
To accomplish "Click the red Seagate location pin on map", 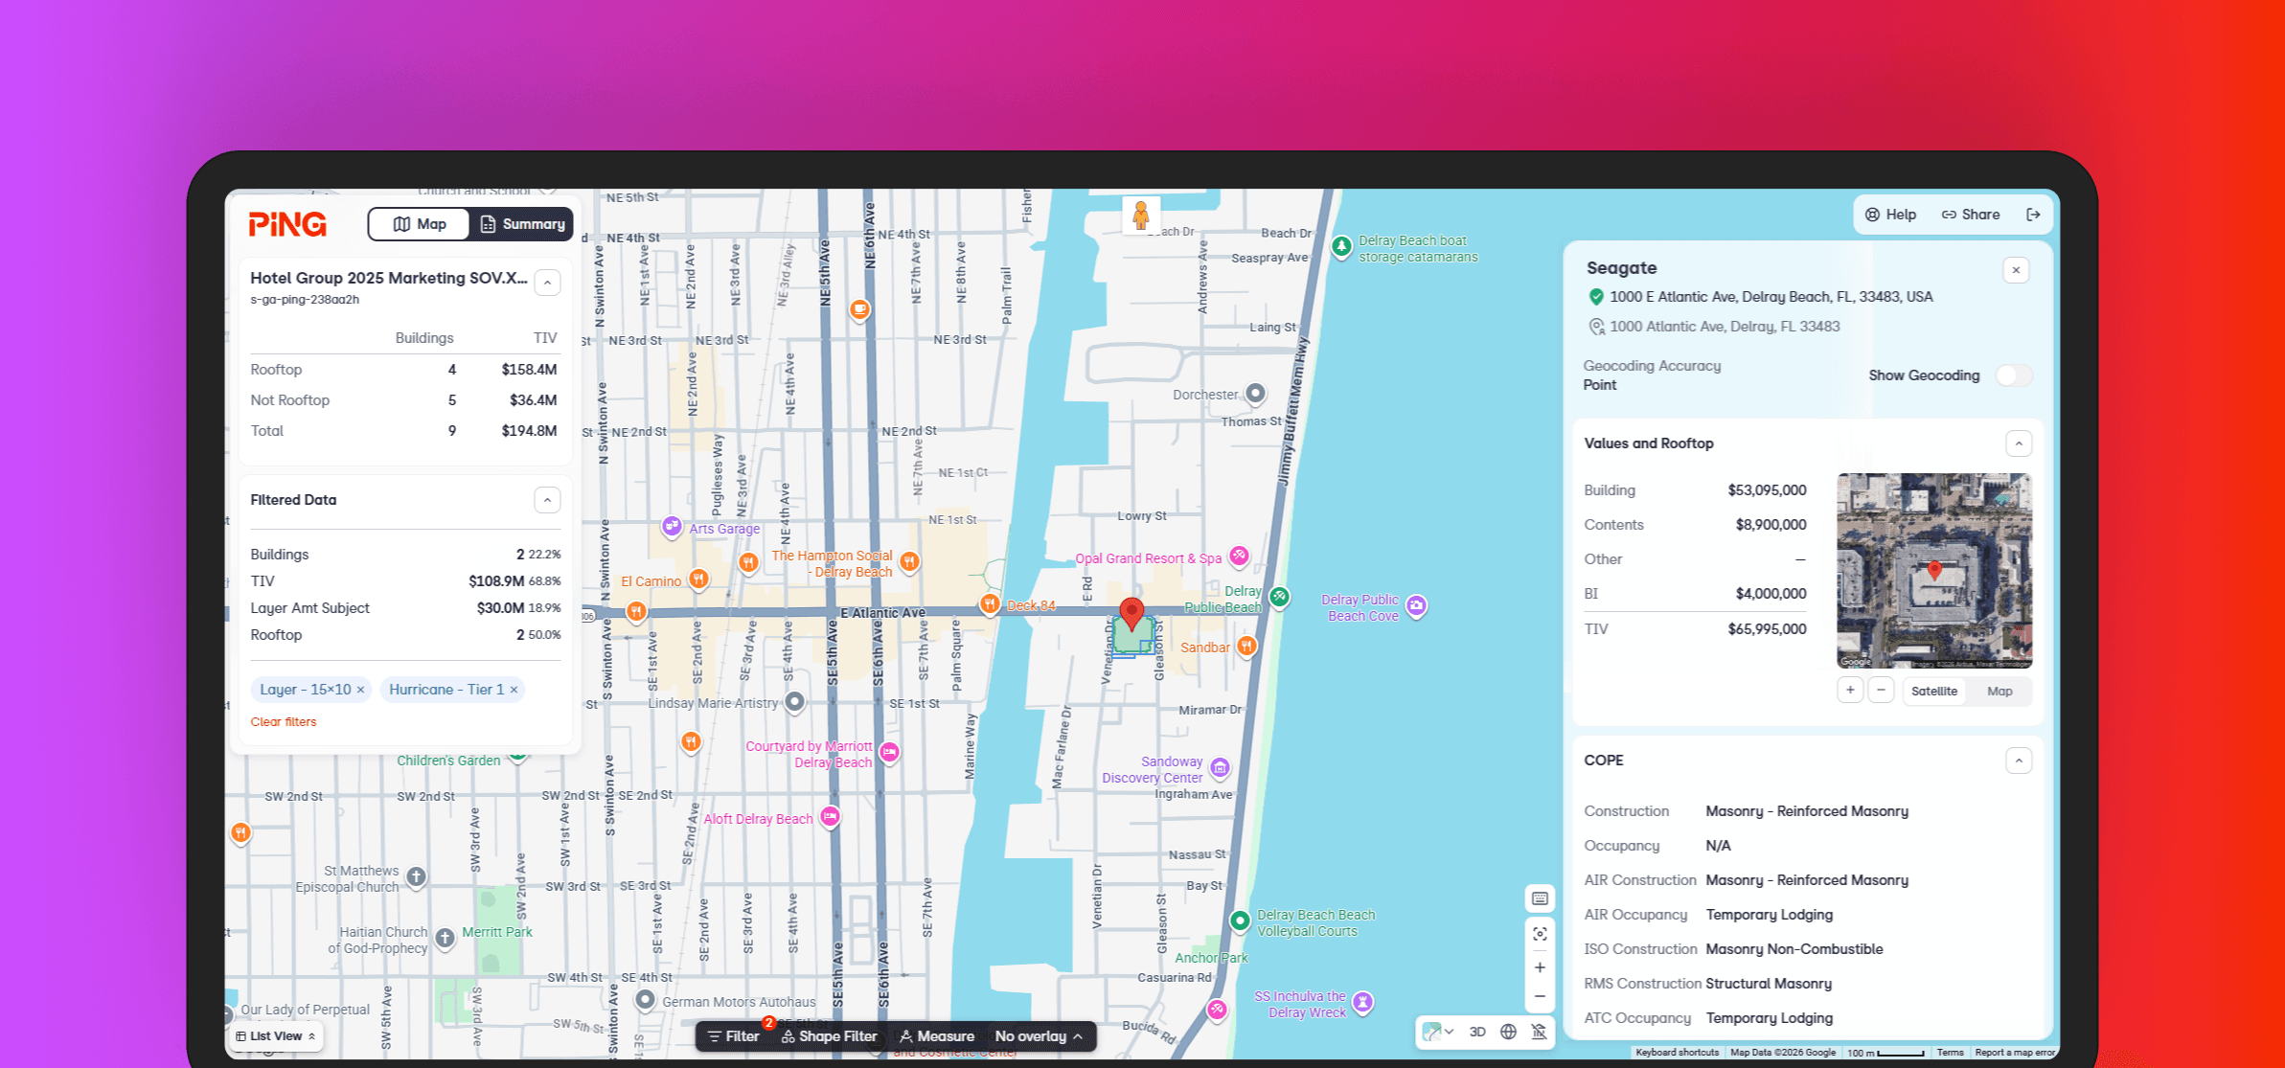I will 1131,614.
